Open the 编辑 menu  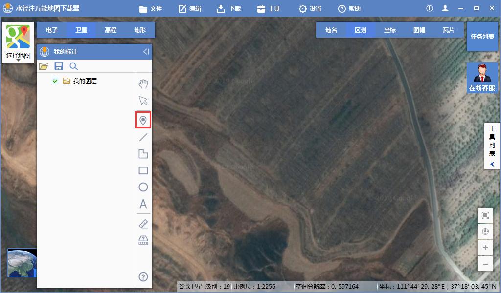point(190,9)
